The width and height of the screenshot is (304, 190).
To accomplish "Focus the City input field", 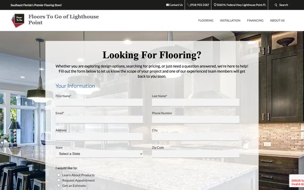I will (x=196, y=136).
